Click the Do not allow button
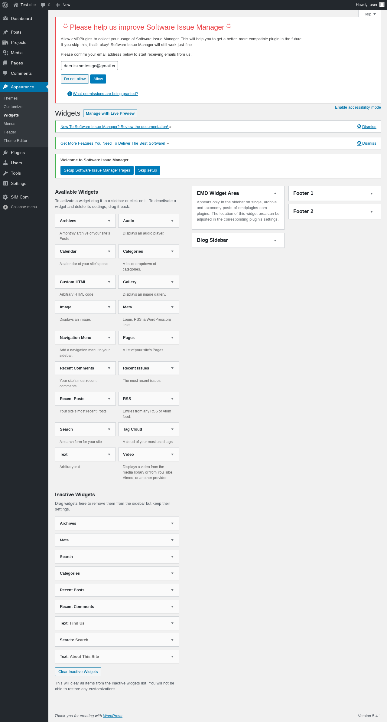Image resolution: width=387 pixels, height=722 pixels. pos(75,79)
